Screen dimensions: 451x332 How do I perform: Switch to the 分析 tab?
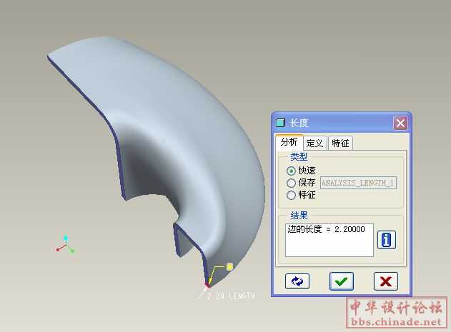point(289,142)
